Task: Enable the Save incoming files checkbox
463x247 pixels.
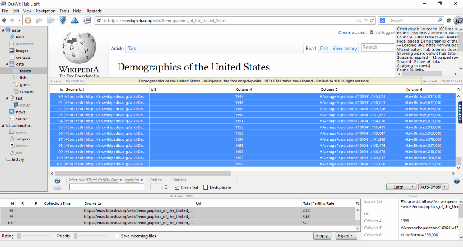Action: pos(117,236)
